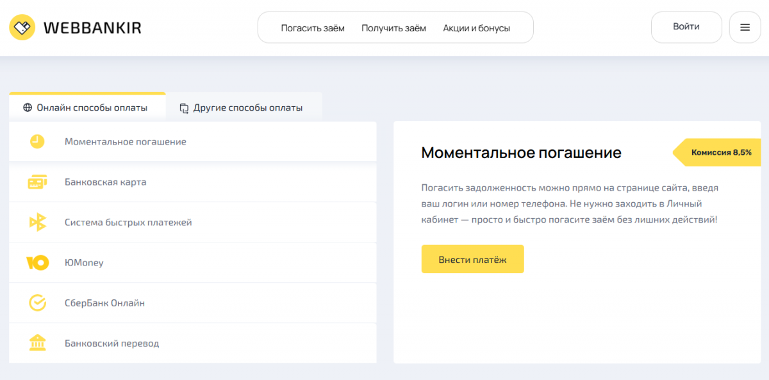Open Акции и бонусы menu item

point(476,28)
